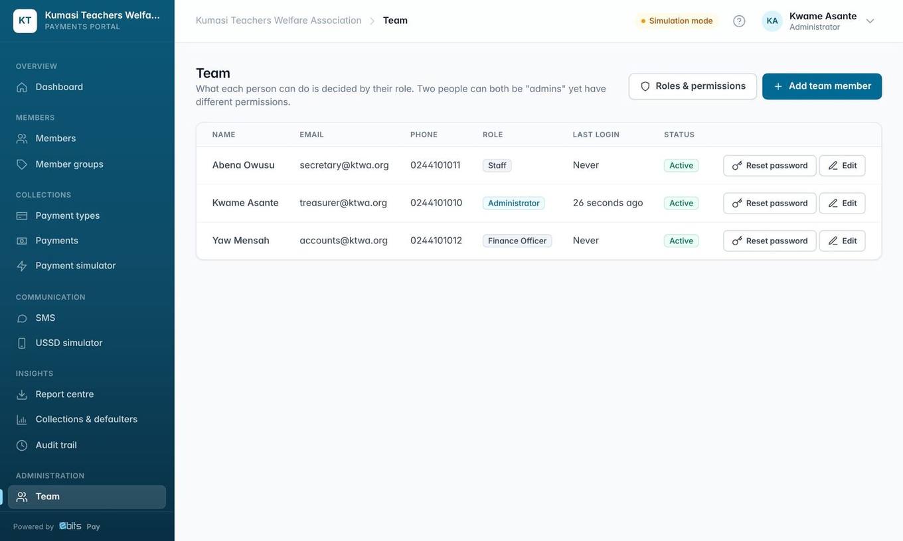Click the '26 seconds ago' last login
Screen dimensions: 903x541
click(x=608, y=203)
